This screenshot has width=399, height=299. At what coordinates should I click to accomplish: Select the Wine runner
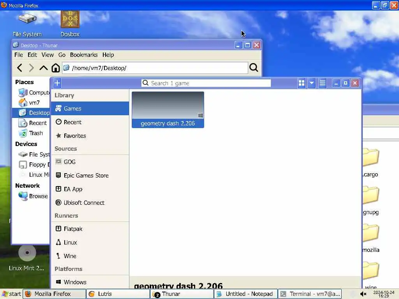[x=90, y=256]
